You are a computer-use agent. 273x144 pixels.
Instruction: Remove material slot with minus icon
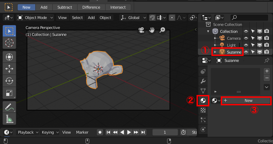tap(267, 78)
